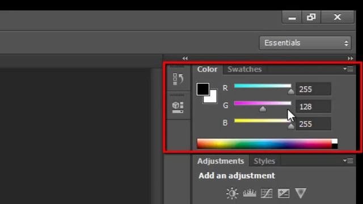The image size is (363, 204).
Task: Click the G value field showing 128
Action: pos(313,107)
